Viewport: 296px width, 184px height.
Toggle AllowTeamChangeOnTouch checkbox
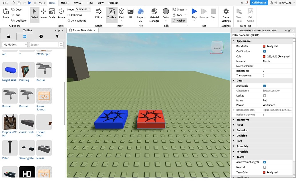click(265, 162)
